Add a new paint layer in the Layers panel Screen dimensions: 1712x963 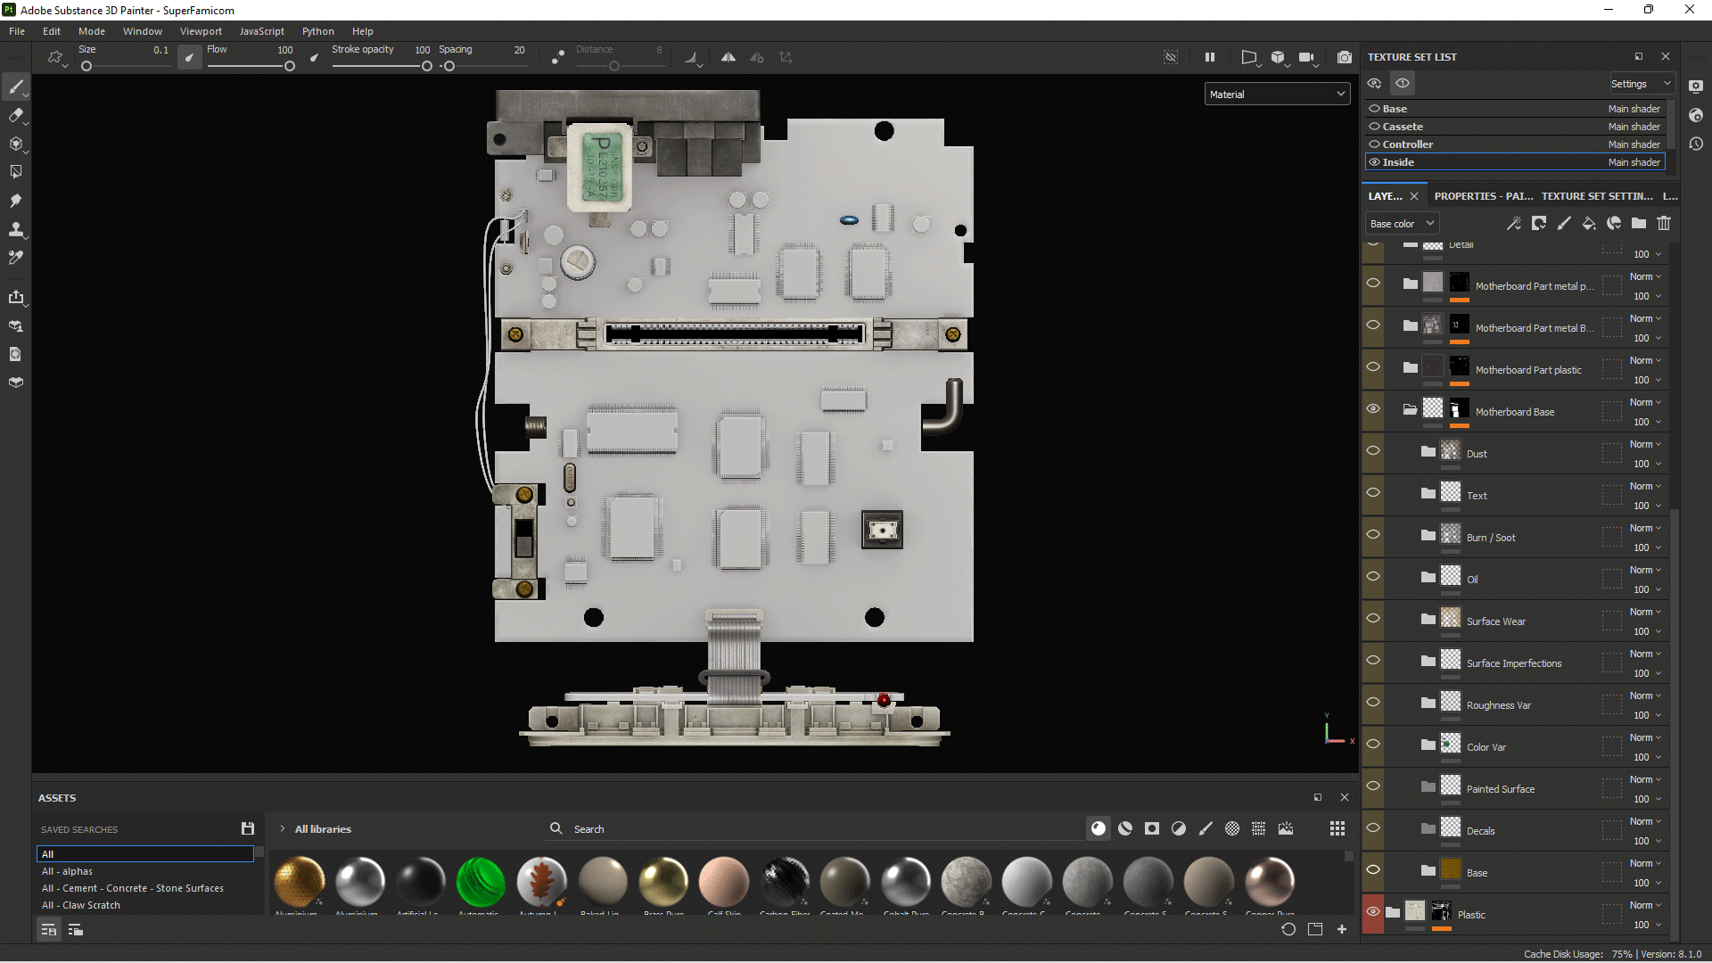coord(1564,223)
